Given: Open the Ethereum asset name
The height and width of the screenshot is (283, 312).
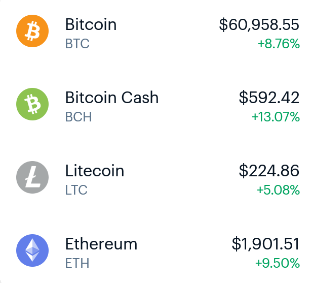Looking at the screenshot, I should tap(101, 244).
